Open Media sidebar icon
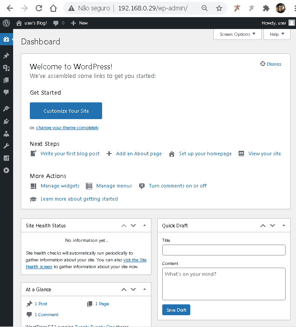This screenshot has height=327, width=296. pos(6,68)
